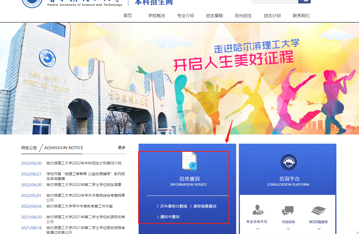Expand the chevron under 考生咨询方式
This screenshot has width=359, height=234.
pyautogui.click(x=257, y=229)
